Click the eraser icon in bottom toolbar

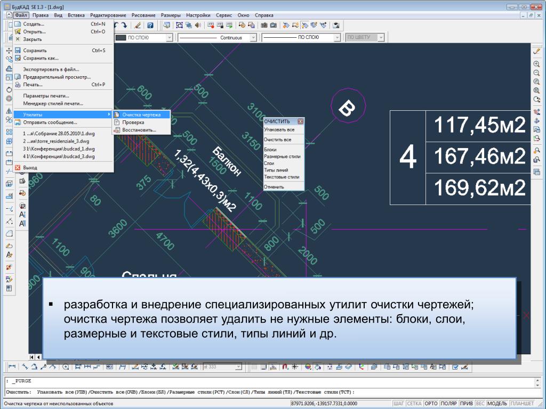tap(349, 366)
